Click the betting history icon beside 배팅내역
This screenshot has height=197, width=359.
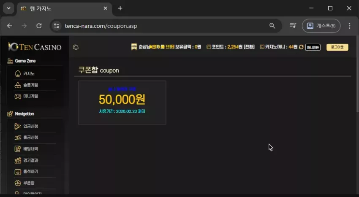18,149
